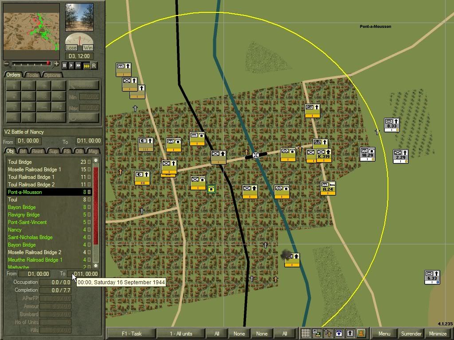Click the zoom-out minus magnifier icon
The image size is (454, 340).
click(x=6, y=64)
